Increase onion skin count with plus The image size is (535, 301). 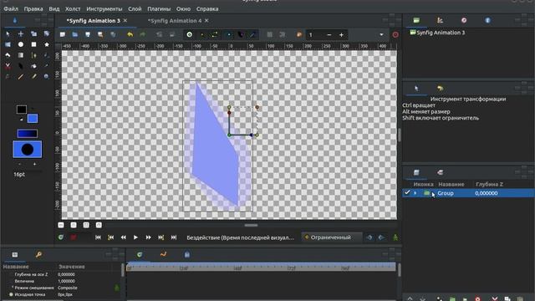pos(341,34)
